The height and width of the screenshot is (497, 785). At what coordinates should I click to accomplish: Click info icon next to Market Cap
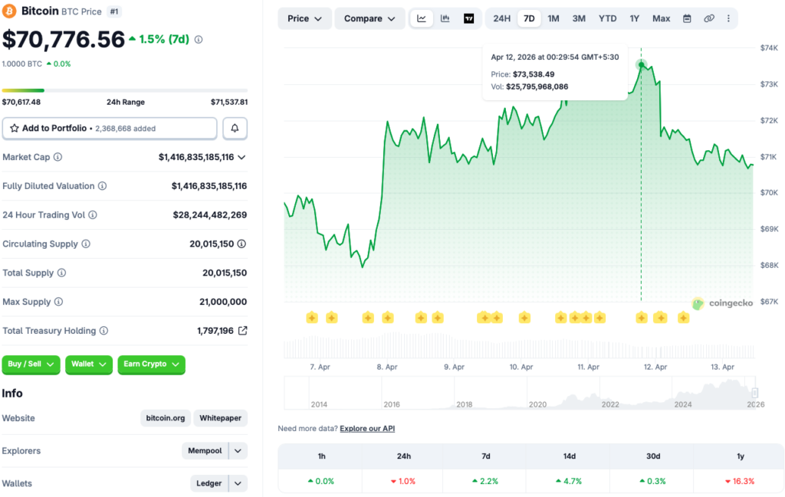point(58,157)
